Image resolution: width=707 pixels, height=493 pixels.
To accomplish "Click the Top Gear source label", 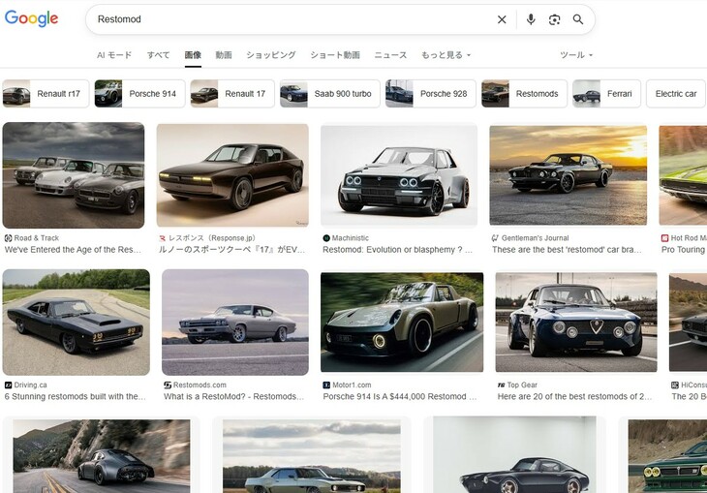I will click(522, 385).
